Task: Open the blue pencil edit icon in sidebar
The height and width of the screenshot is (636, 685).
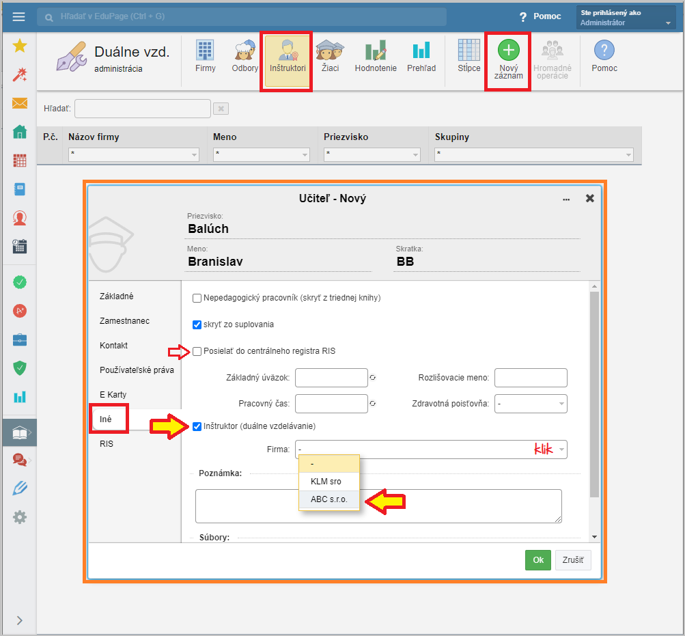Action: pos(20,488)
